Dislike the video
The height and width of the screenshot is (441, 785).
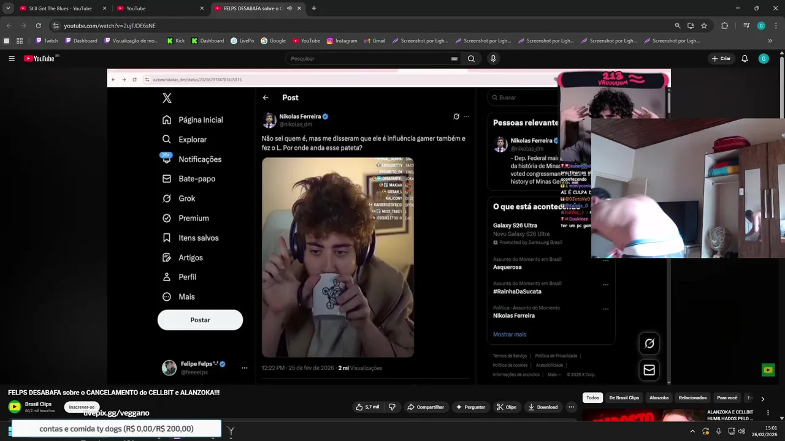click(x=392, y=407)
